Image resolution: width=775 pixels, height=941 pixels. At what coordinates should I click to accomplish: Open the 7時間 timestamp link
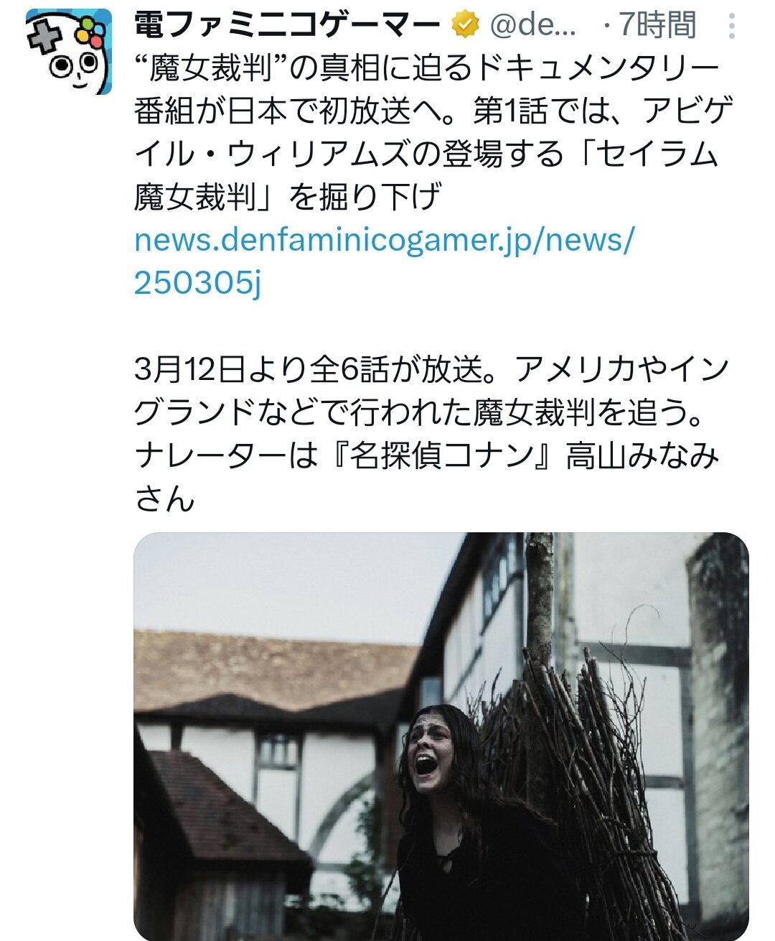click(657, 26)
